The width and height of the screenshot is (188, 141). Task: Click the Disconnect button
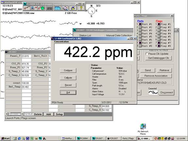pos(166,93)
